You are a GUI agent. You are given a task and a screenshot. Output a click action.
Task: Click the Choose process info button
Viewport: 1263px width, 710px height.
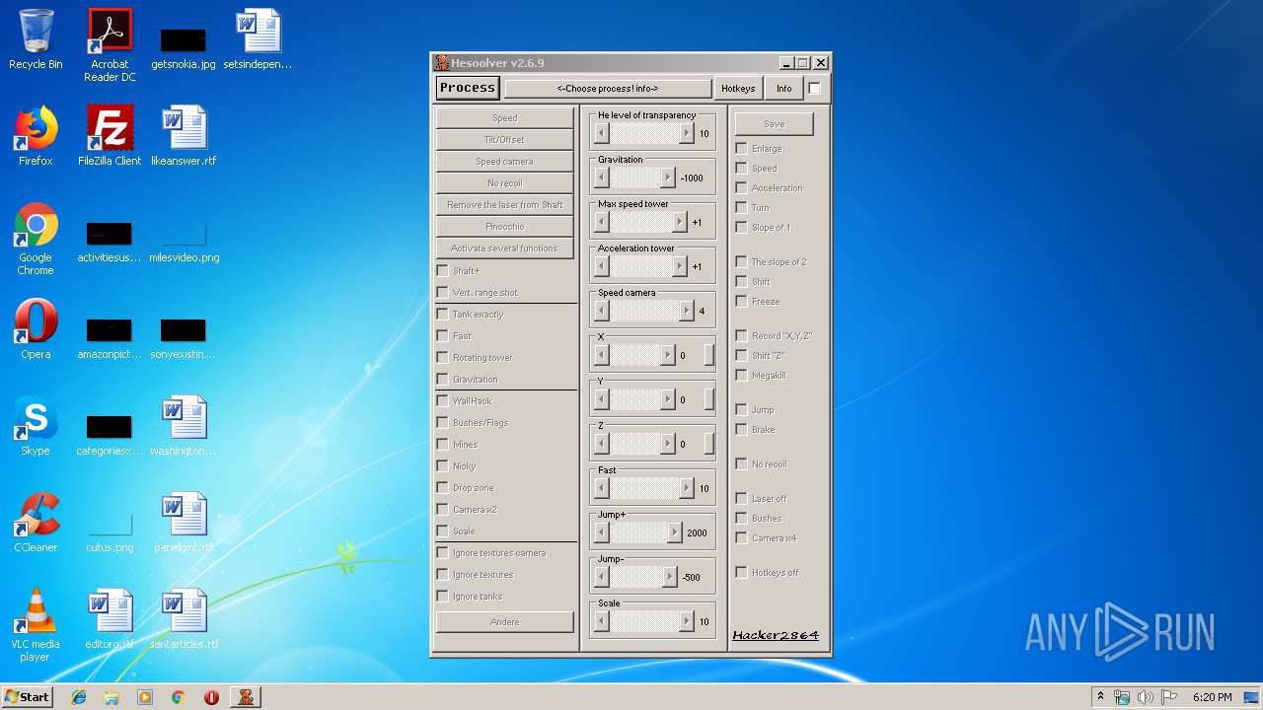tap(608, 89)
